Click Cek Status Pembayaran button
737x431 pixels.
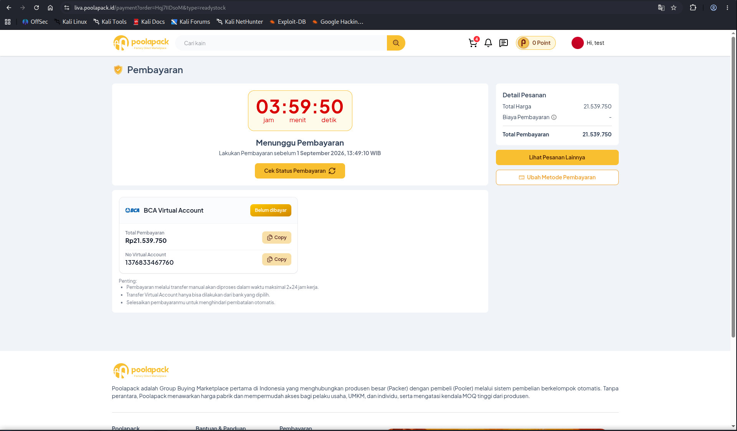[300, 171]
